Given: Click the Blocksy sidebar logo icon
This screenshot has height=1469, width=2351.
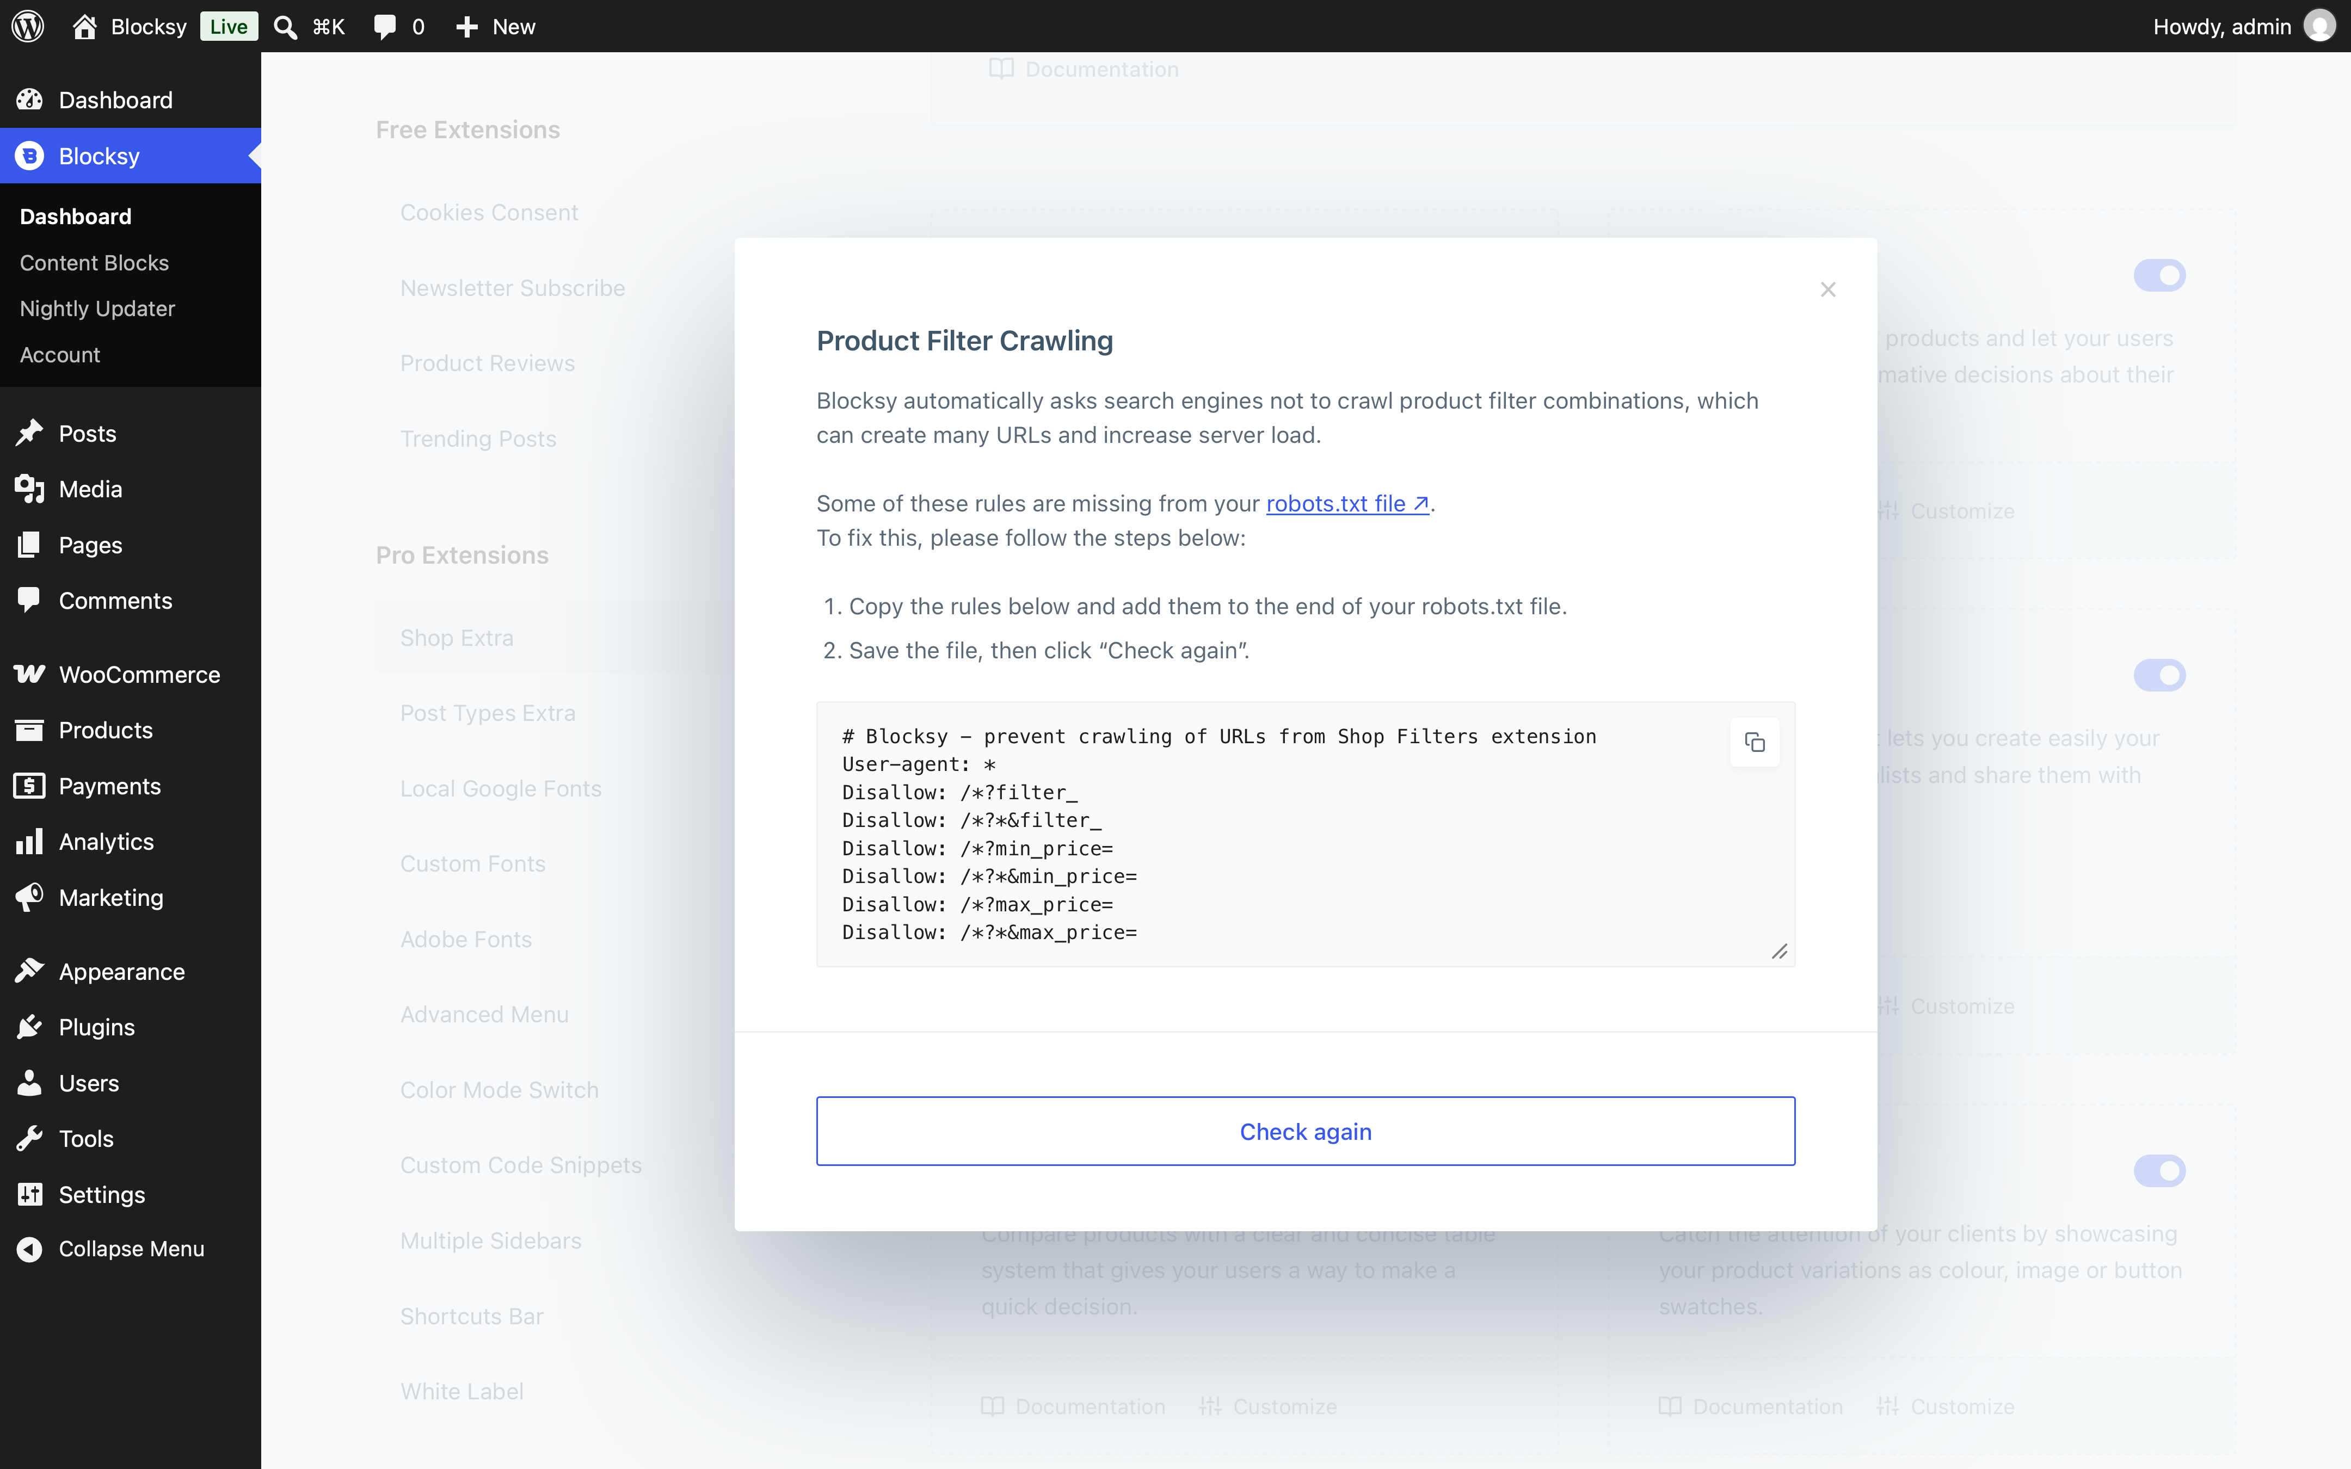Looking at the screenshot, I should [29, 156].
